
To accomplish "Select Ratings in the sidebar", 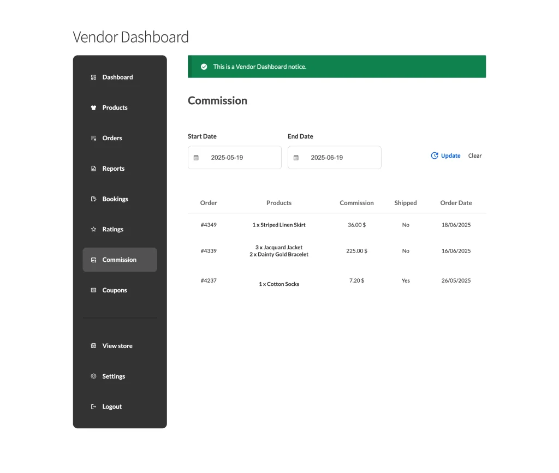I will (x=120, y=229).
